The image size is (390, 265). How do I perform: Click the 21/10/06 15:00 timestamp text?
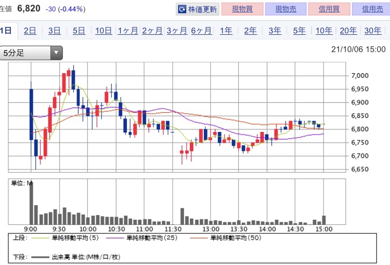coord(358,49)
